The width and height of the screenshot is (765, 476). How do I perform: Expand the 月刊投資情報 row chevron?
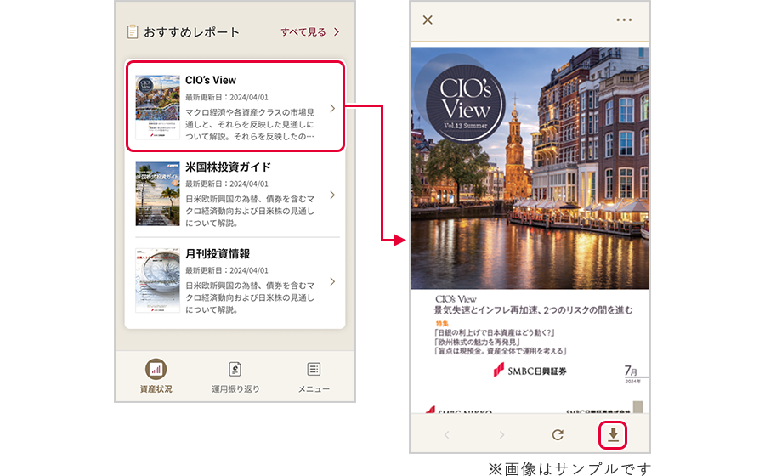[332, 281]
